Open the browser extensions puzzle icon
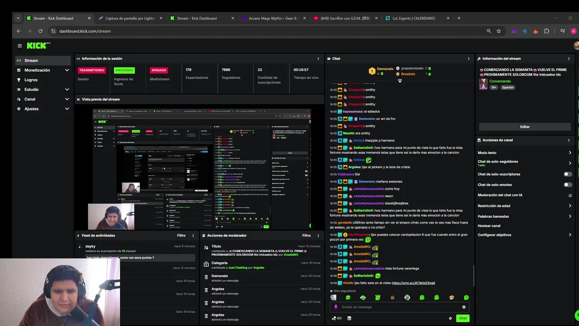Viewport: 579px width, 326px height. [546, 31]
